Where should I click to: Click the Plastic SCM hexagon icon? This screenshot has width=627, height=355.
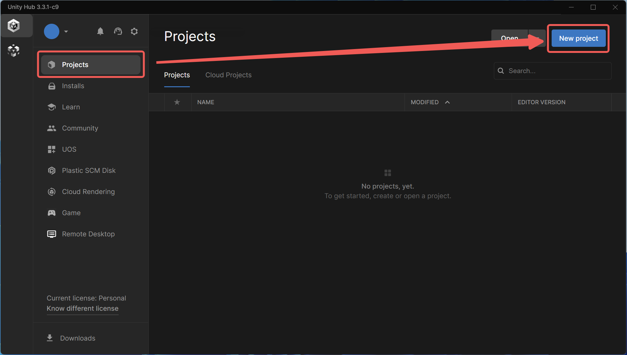coord(52,171)
